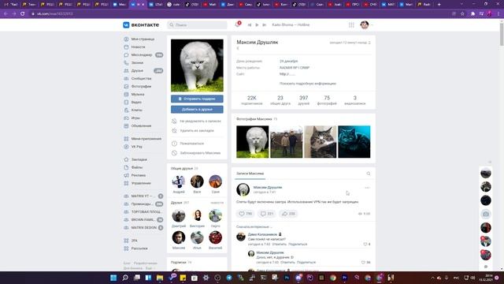Open the VK services grid icon
Image resolution: width=504 pixels, height=284 pixels.
[351, 24]
